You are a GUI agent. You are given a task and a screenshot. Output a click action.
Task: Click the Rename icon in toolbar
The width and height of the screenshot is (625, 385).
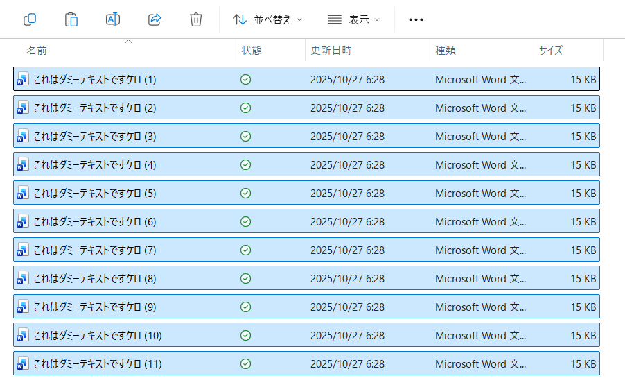point(113,19)
